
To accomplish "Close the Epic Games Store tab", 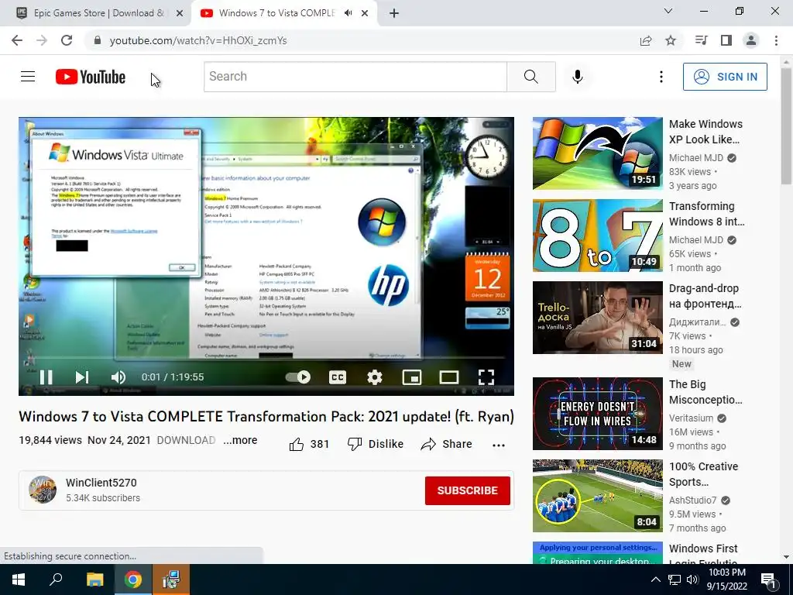I will (180, 13).
